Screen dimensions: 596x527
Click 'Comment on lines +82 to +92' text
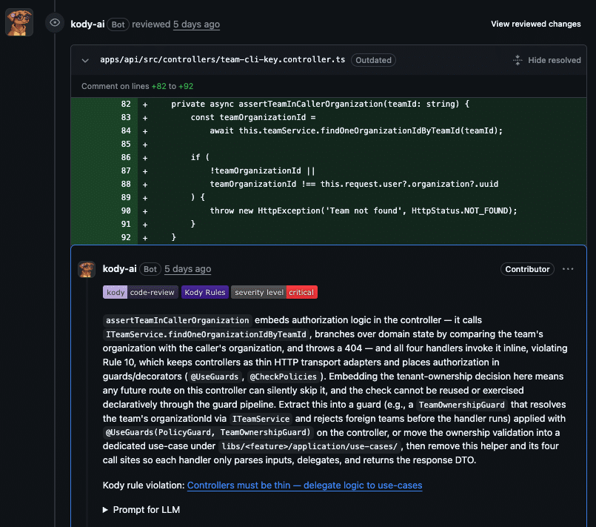coord(137,87)
